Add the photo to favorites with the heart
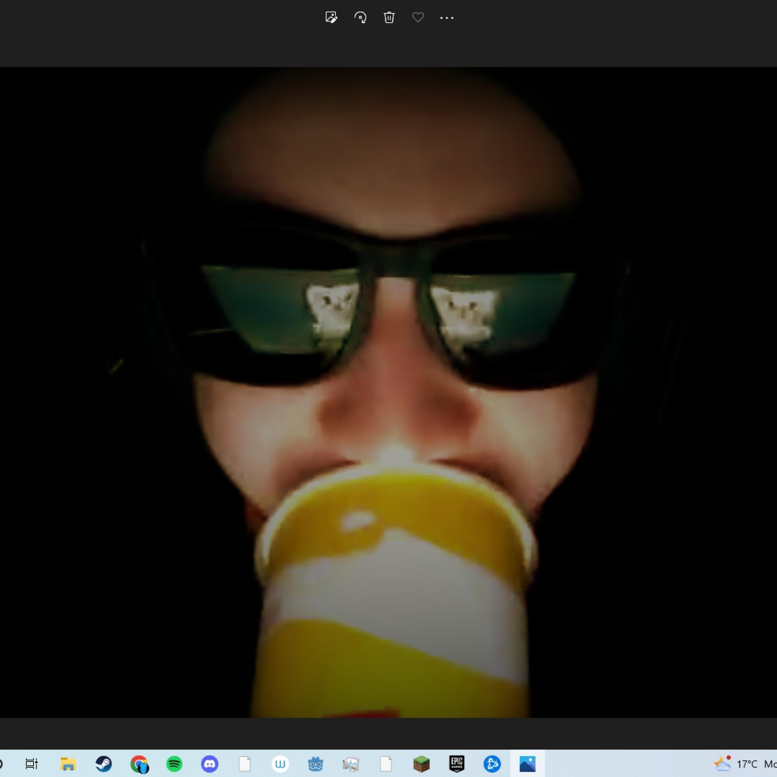 418,17
